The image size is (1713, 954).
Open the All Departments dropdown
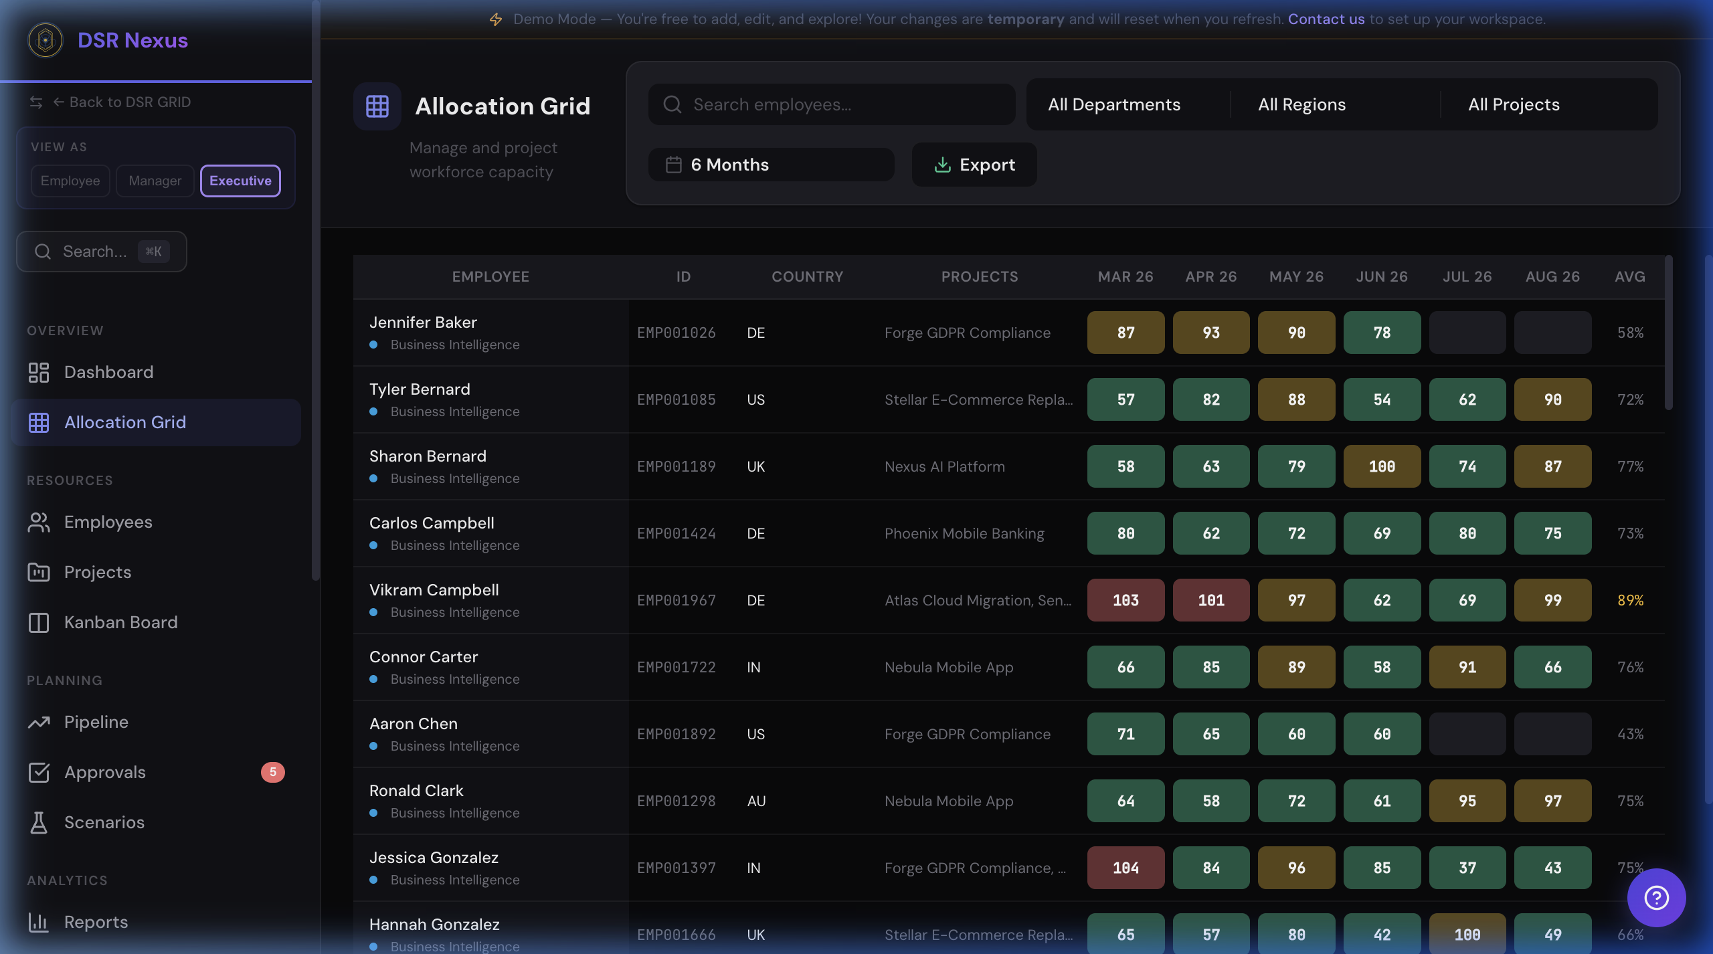tap(1113, 104)
